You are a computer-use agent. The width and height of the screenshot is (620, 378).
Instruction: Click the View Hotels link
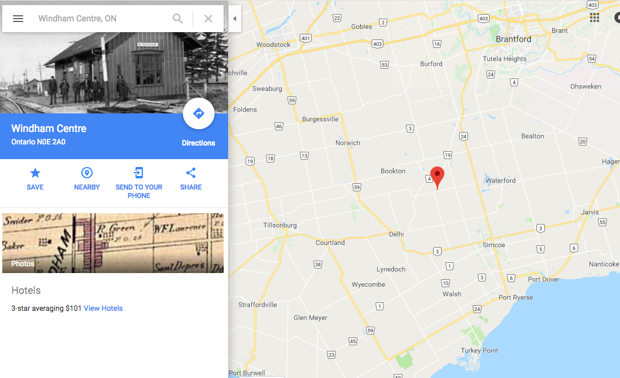[103, 309]
